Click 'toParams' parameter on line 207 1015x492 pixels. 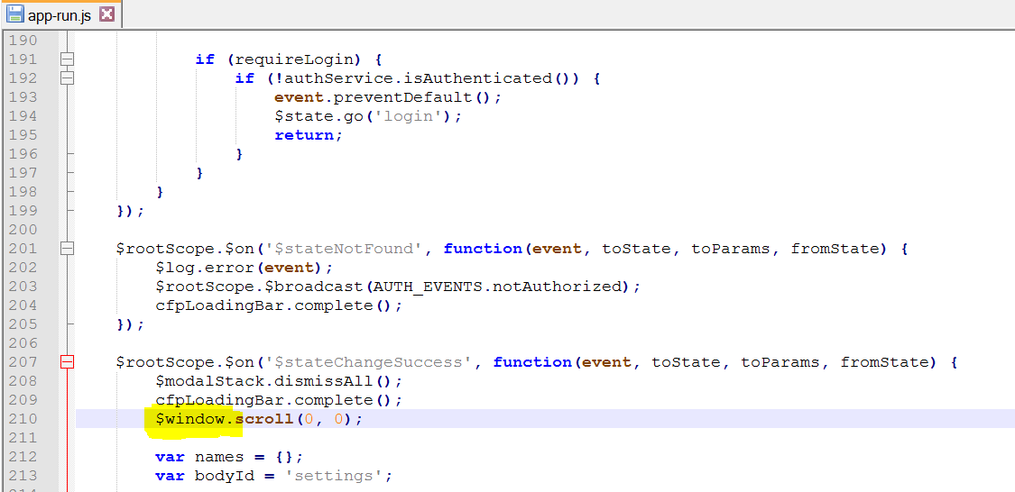point(780,362)
